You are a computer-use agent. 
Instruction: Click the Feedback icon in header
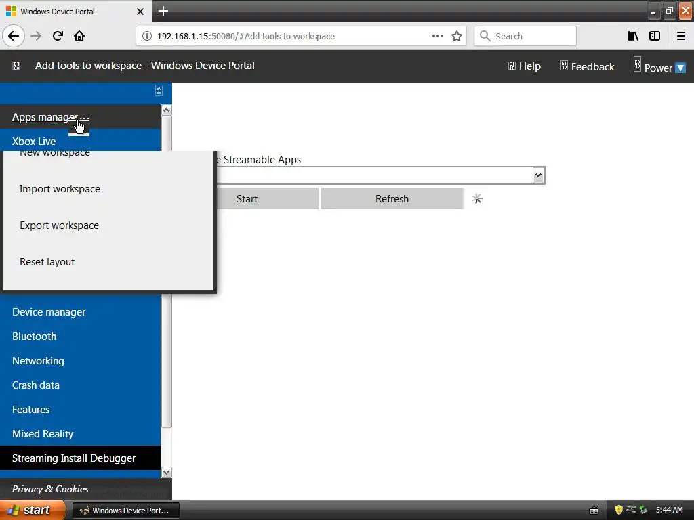click(564, 66)
